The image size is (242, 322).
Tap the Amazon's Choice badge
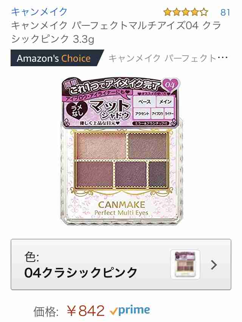point(57,58)
